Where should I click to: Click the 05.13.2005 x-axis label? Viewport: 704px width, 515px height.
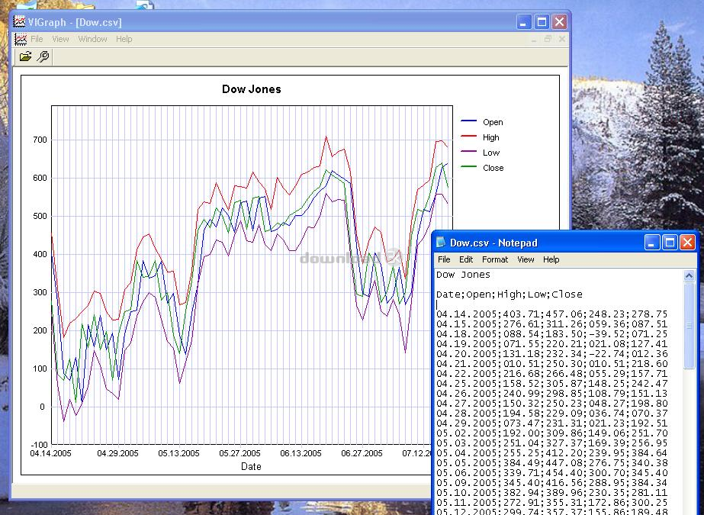coord(178,453)
